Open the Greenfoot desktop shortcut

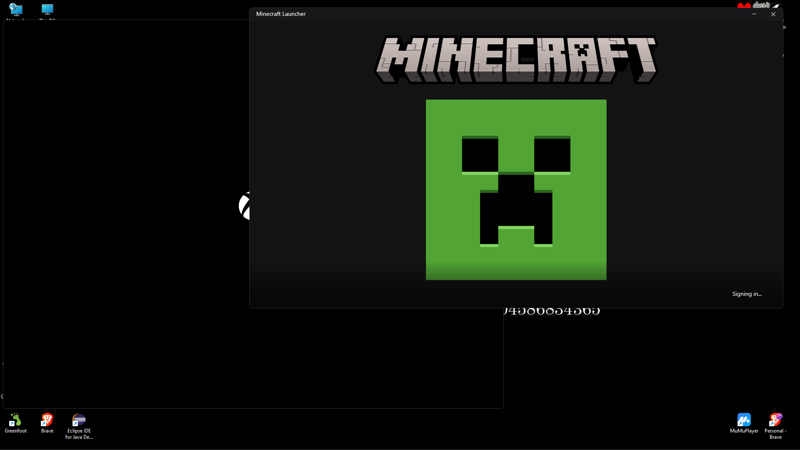pyautogui.click(x=15, y=423)
